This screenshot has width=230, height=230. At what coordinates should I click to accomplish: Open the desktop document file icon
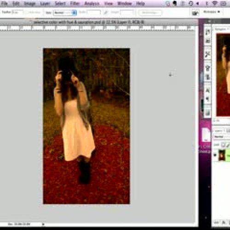coord(206,135)
